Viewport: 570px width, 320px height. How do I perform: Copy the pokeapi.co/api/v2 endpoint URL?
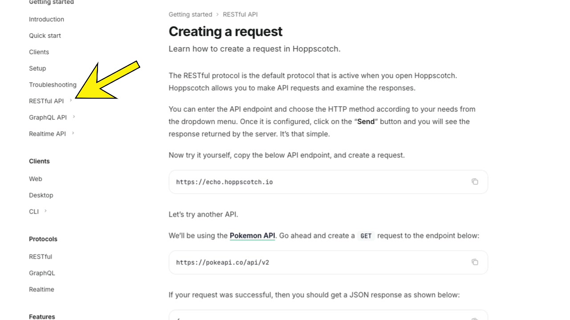pyautogui.click(x=475, y=262)
